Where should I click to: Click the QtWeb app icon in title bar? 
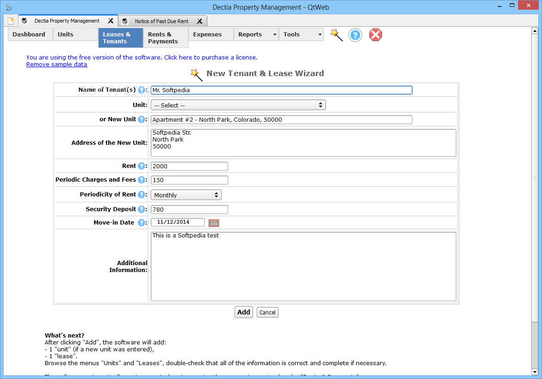pyautogui.click(x=9, y=7)
